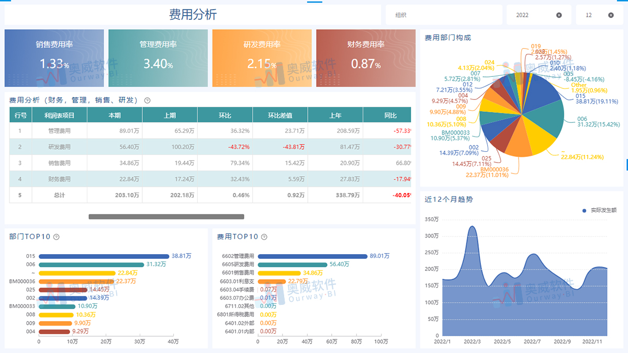Click the 本期 column header
Viewport: 628px width, 353px height.
pyautogui.click(x=115, y=115)
